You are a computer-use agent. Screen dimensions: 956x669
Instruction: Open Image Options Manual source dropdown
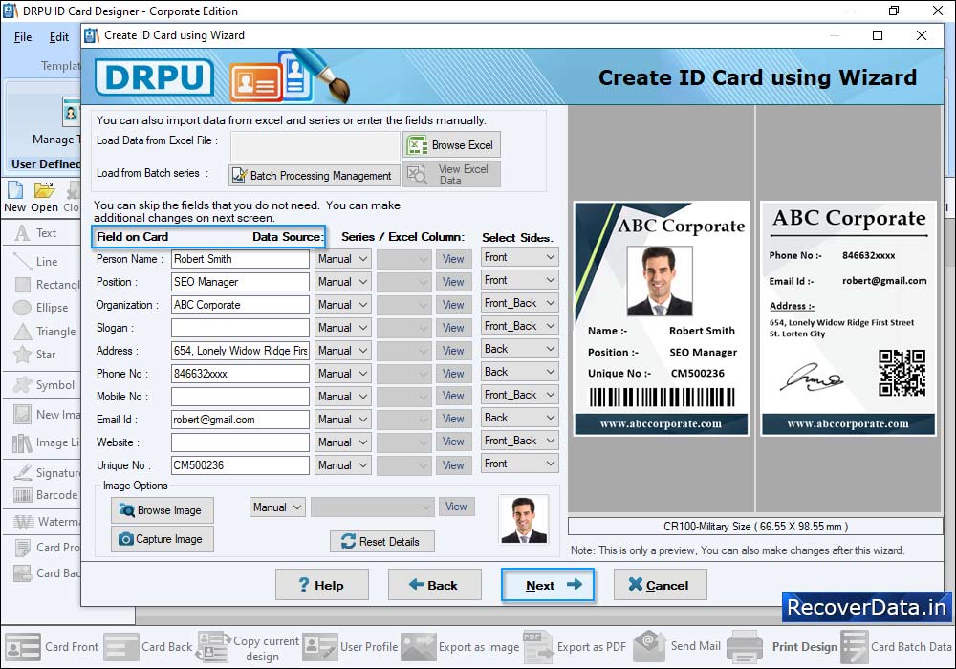[277, 507]
